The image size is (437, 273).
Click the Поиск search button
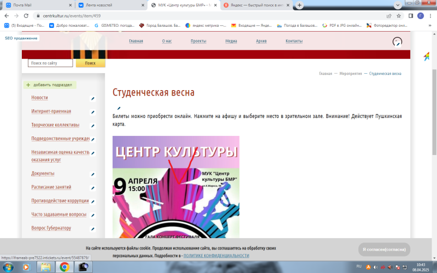(90, 63)
